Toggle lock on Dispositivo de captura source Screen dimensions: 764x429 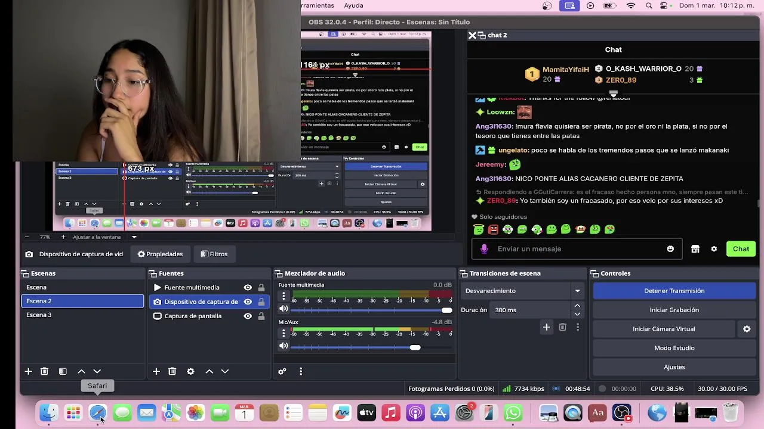point(261,301)
